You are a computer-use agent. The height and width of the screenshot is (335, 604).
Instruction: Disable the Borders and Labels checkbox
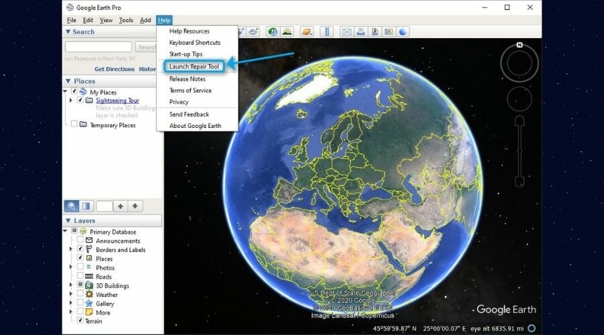click(80, 249)
